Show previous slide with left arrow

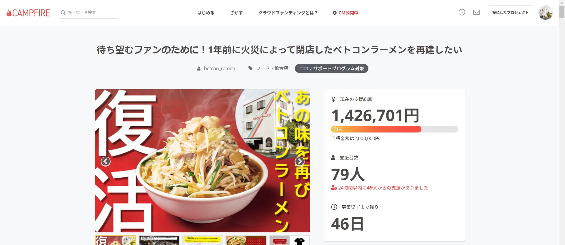pos(106,161)
